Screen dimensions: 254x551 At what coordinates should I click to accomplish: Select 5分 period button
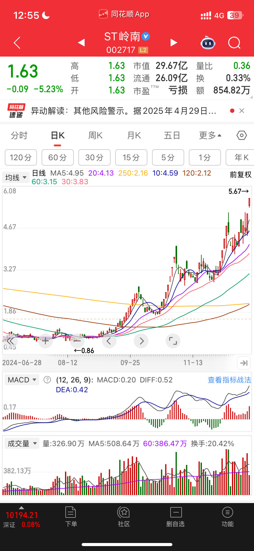[x=168, y=157]
